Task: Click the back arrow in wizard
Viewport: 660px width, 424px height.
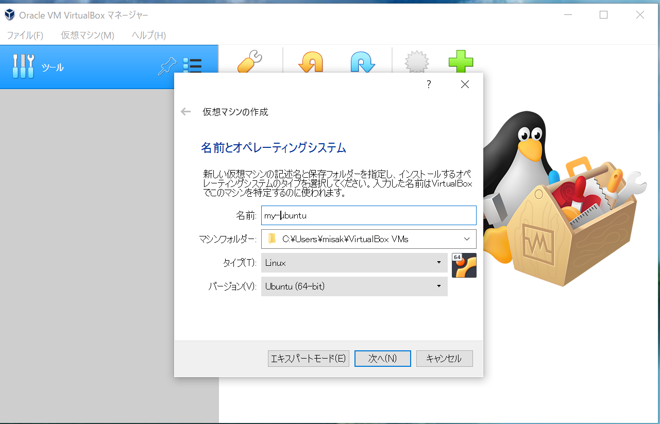Action: click(x=186, y=112)
